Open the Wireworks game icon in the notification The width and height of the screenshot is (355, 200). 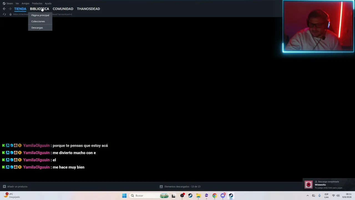308,185
